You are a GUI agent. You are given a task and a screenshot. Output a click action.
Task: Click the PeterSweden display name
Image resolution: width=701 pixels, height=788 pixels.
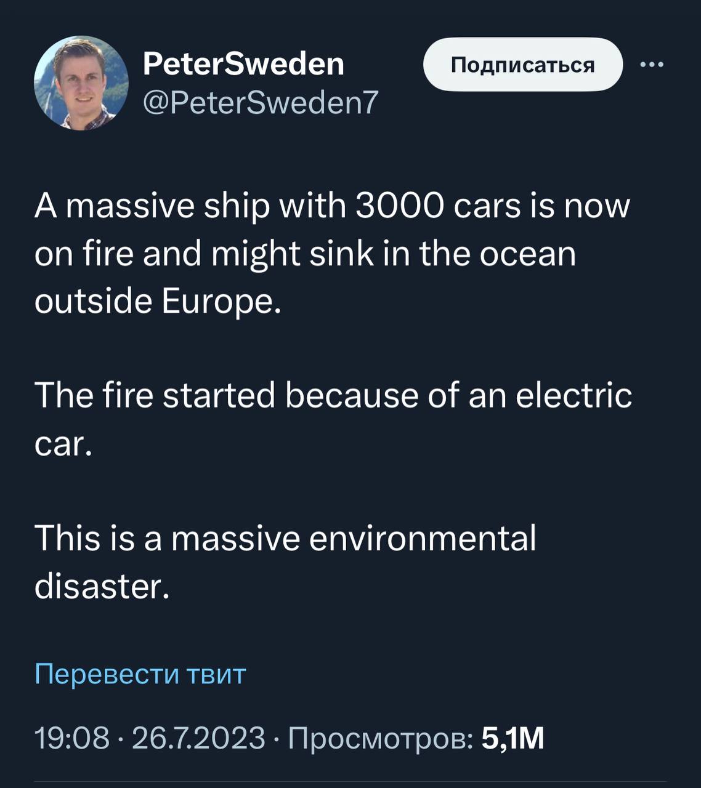(243, 63)
